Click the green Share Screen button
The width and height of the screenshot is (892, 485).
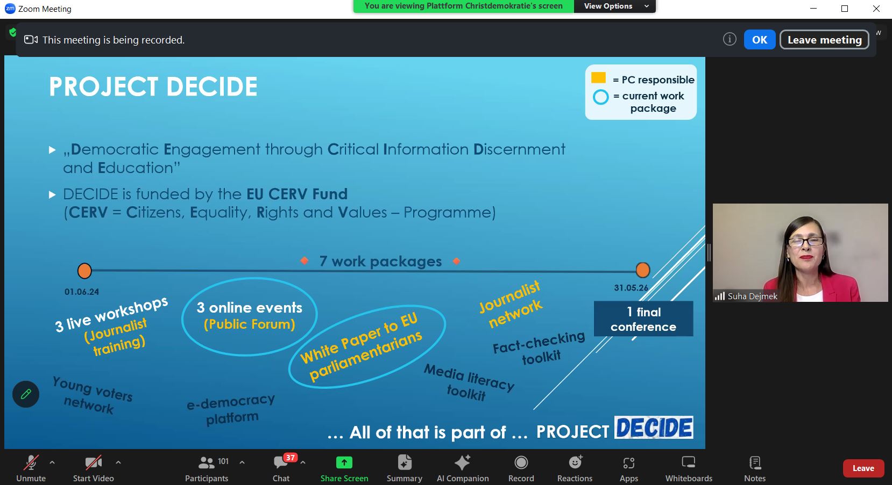tap(344, 468)
